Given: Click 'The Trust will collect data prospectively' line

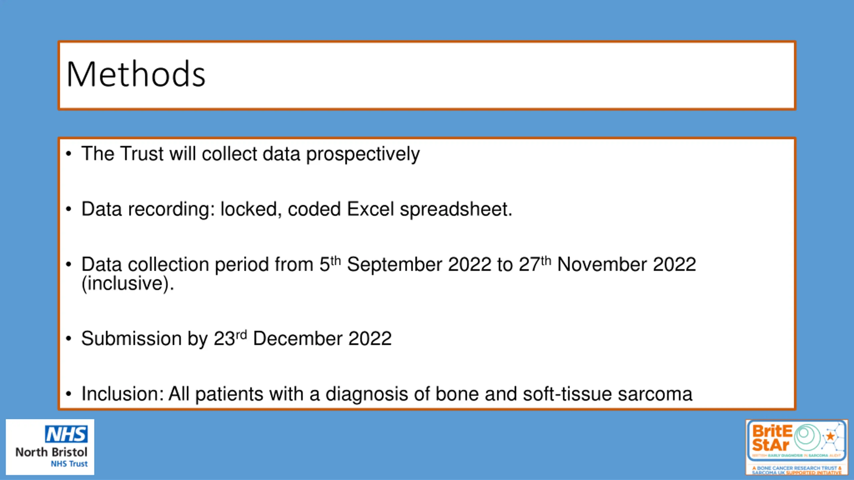Looking at the screenshot, I should (x=251, y=154).
